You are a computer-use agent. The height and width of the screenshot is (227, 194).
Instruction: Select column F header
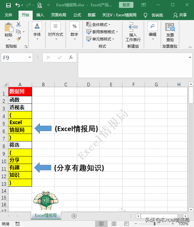click(133, 84)
